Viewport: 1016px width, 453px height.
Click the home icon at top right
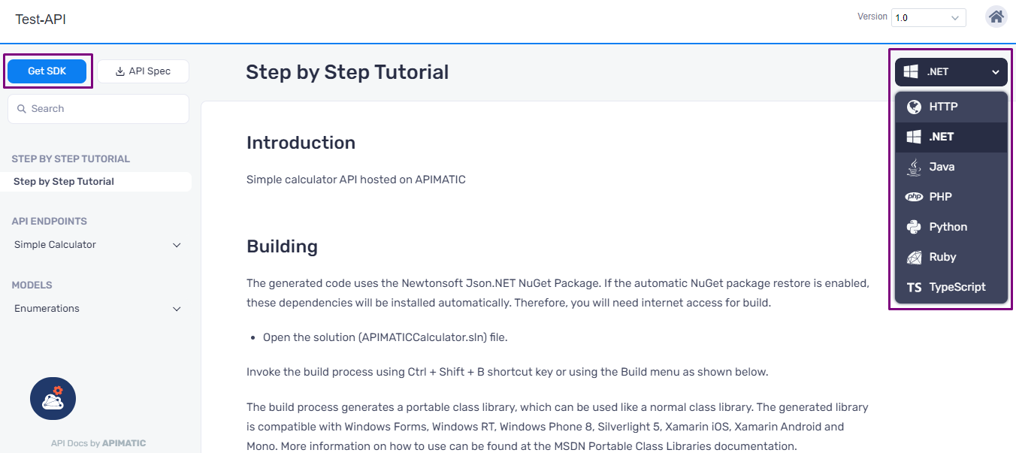click(996, 17)
